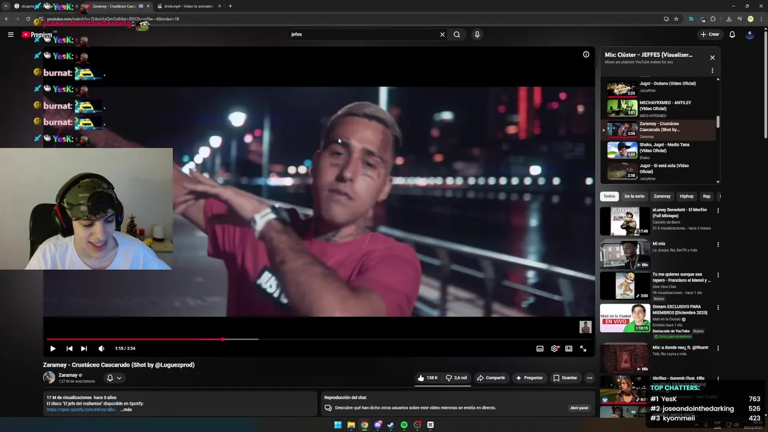This screenshot has height=432, width=768.
Task: Open the Spotify album link in description
Action: click(81, 409)
